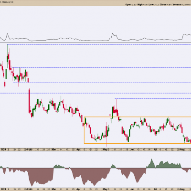
Task: Click the Volume label in header
Action: tap(178, 5)
